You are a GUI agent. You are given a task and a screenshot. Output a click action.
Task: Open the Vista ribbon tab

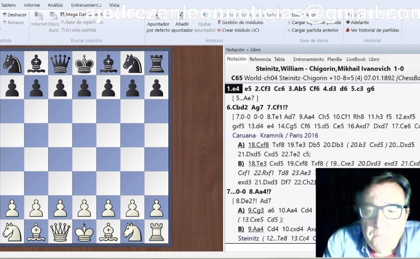tap(114, 5)
